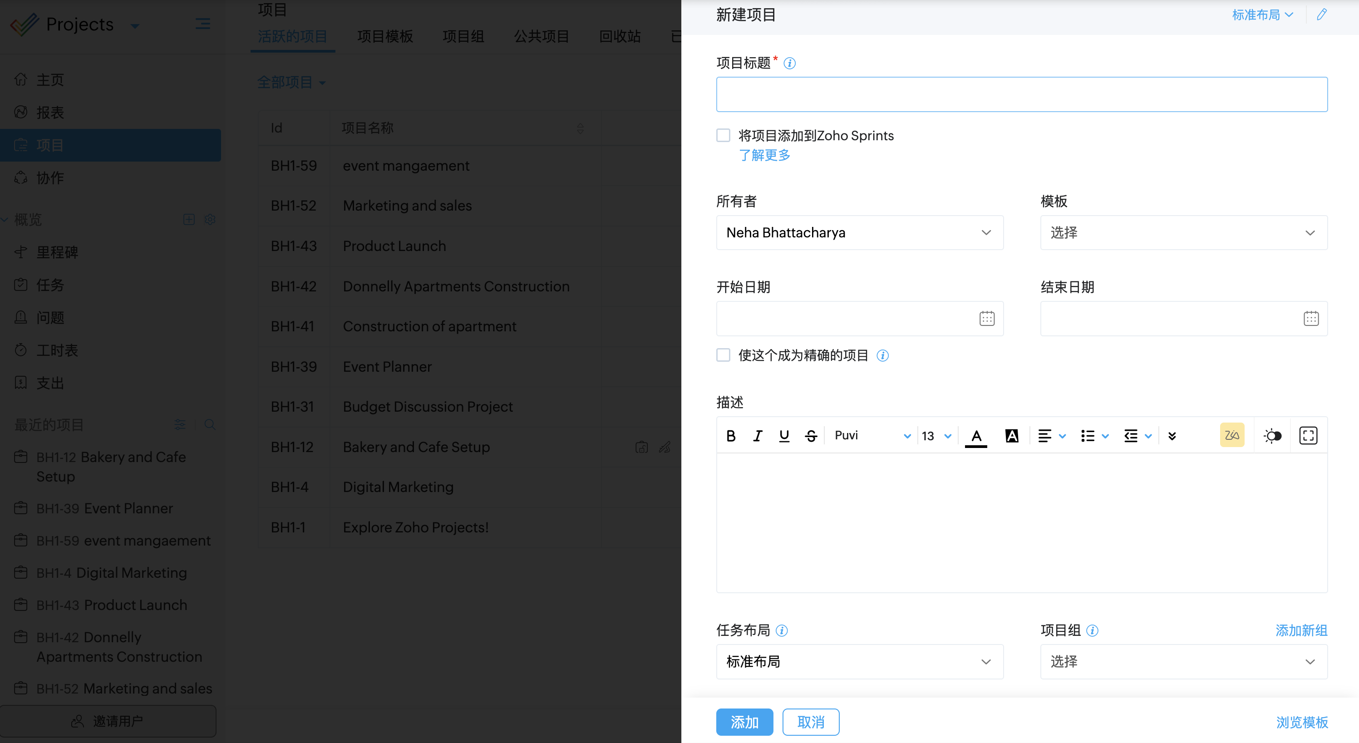Click the Zia writing assistant icon

1232,436
